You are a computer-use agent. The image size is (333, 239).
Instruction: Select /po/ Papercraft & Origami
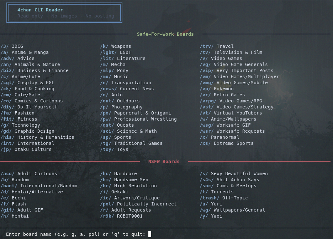pos(136,113)
